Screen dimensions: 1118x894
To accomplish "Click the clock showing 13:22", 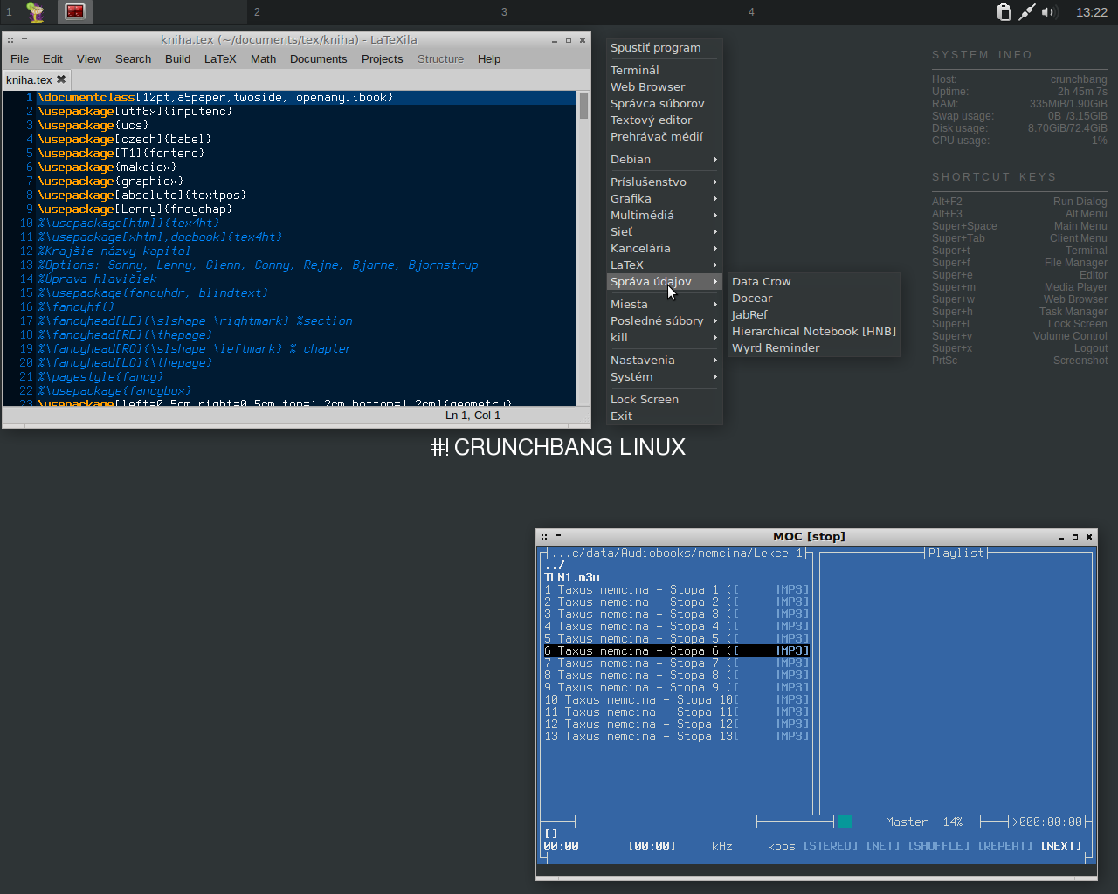I will click(x=1092, y=12).
